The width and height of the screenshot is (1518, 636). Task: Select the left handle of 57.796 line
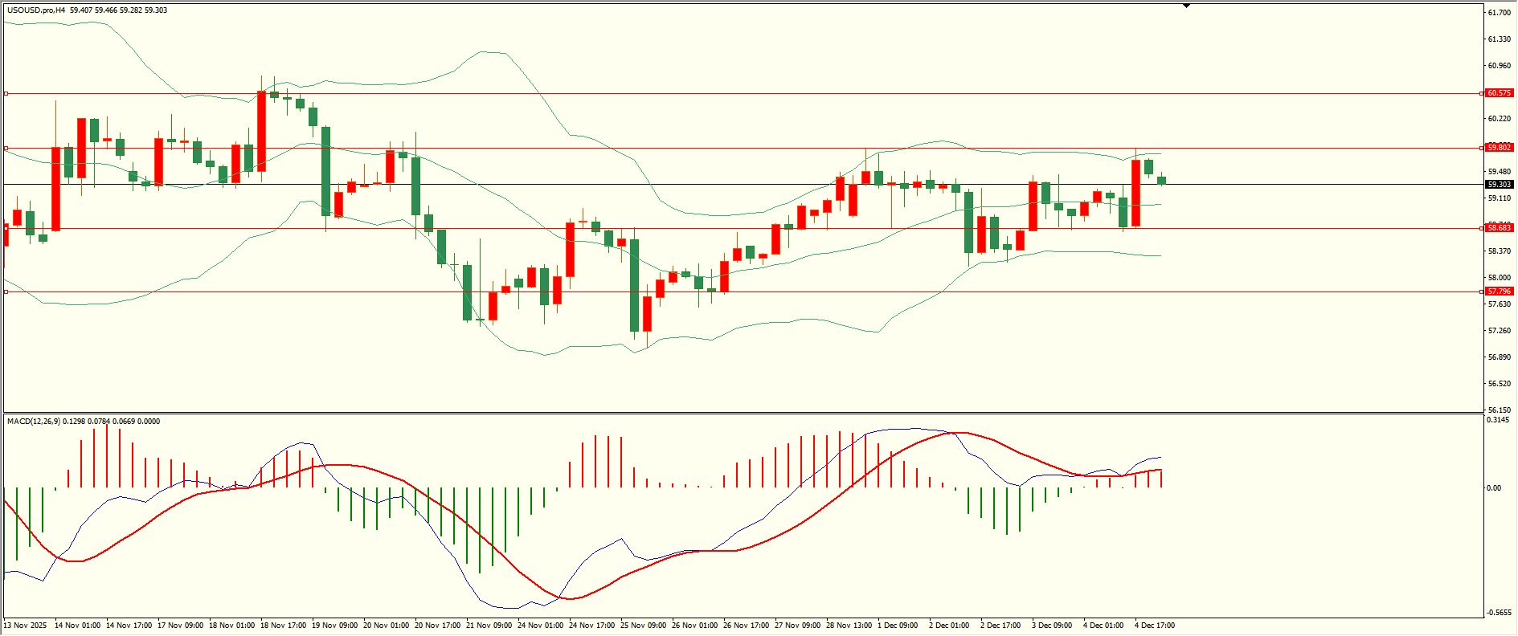point(6,292)
